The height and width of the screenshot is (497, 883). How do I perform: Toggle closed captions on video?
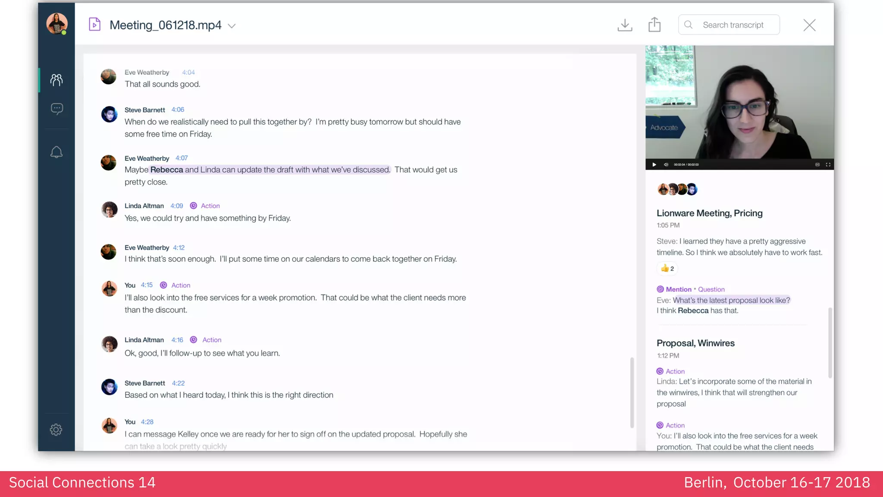point(817,164)
